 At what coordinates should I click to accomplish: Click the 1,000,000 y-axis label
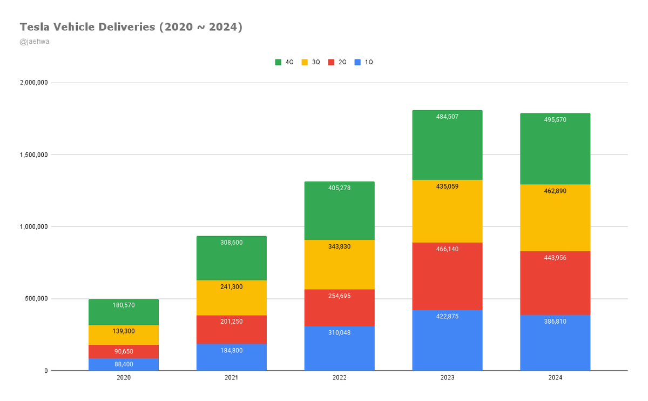coord(33,226)
